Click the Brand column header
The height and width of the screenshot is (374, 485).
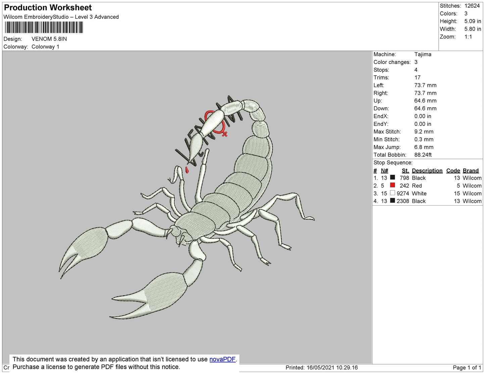pyautogui.click(x=471, y=170)
